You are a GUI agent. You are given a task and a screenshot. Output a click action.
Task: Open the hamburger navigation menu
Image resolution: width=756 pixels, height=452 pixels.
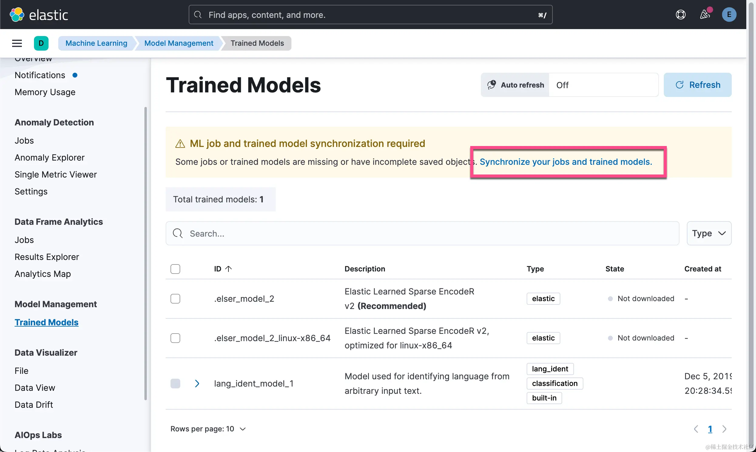17,43
